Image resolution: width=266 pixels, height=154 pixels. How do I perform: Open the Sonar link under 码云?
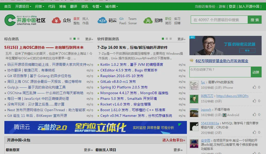(x=132, y=23)
